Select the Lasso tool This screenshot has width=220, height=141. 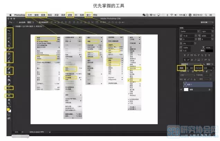tap(9, 38)
